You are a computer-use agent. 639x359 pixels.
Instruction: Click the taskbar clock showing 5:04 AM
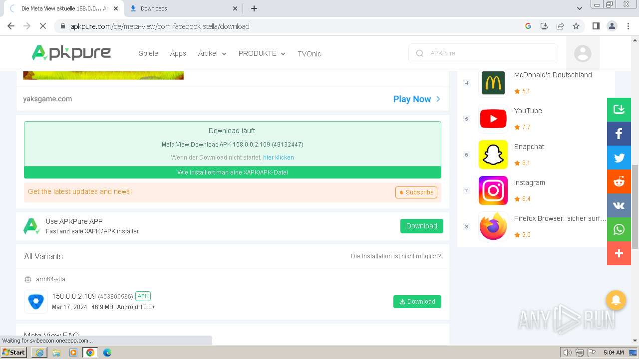tap(614, 353)
